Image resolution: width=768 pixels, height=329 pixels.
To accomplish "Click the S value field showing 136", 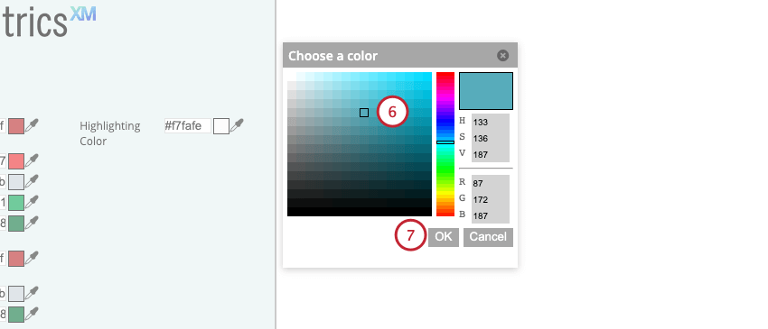I will tap(491, 138).
